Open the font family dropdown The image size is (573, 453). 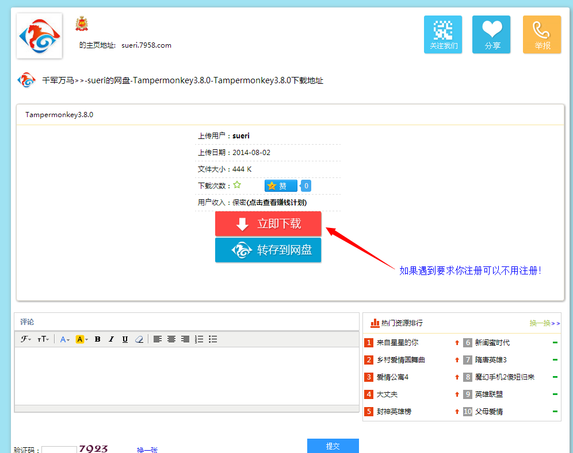pyautogui.click(x=25, y=339)
